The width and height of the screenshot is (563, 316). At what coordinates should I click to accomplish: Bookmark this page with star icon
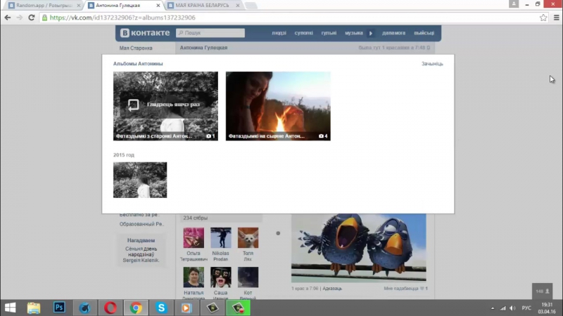point(543,18)
